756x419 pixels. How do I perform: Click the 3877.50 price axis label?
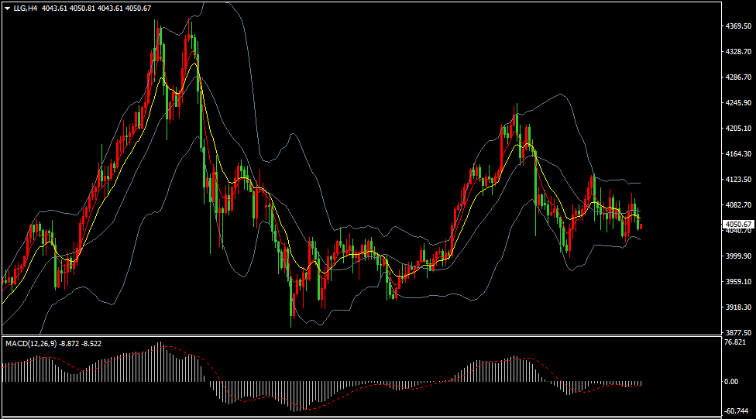pyautogui.click(x=738, y=332)
